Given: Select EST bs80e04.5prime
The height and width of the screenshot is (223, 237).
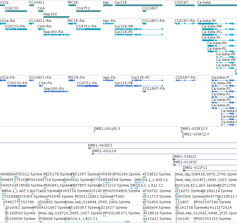Looking at the screenshot, I should [x=157, y=208].
